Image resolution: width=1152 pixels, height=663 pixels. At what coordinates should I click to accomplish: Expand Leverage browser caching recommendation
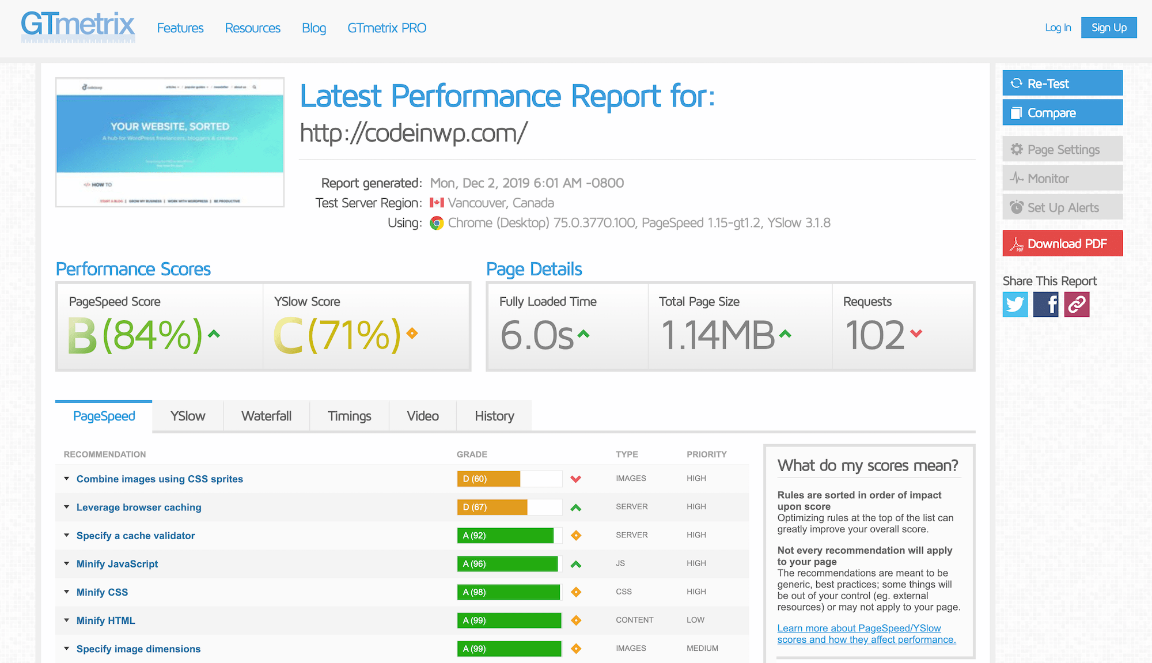[138, 507]
